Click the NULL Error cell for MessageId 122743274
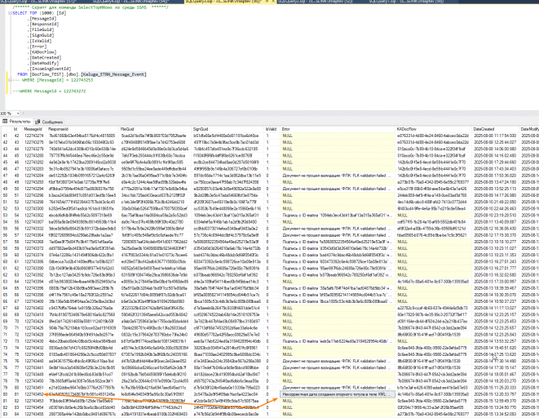 (x=338, y=136)
